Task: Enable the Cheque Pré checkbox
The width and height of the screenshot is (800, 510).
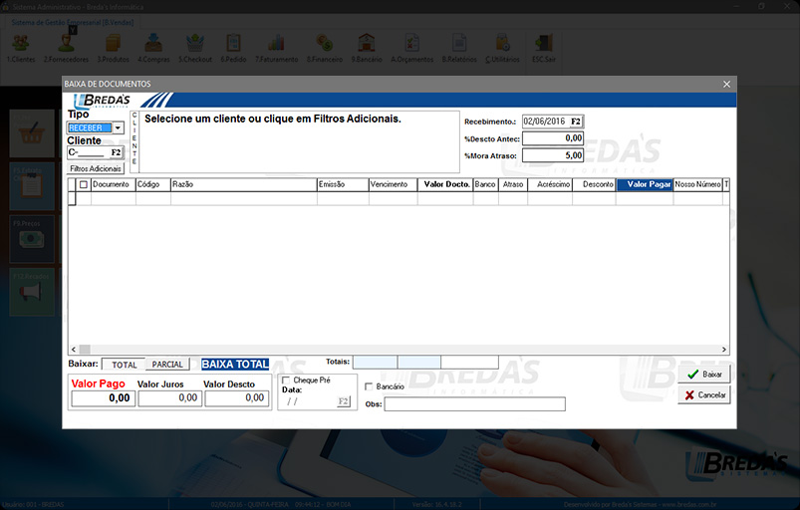Action: tap(287, 381)
